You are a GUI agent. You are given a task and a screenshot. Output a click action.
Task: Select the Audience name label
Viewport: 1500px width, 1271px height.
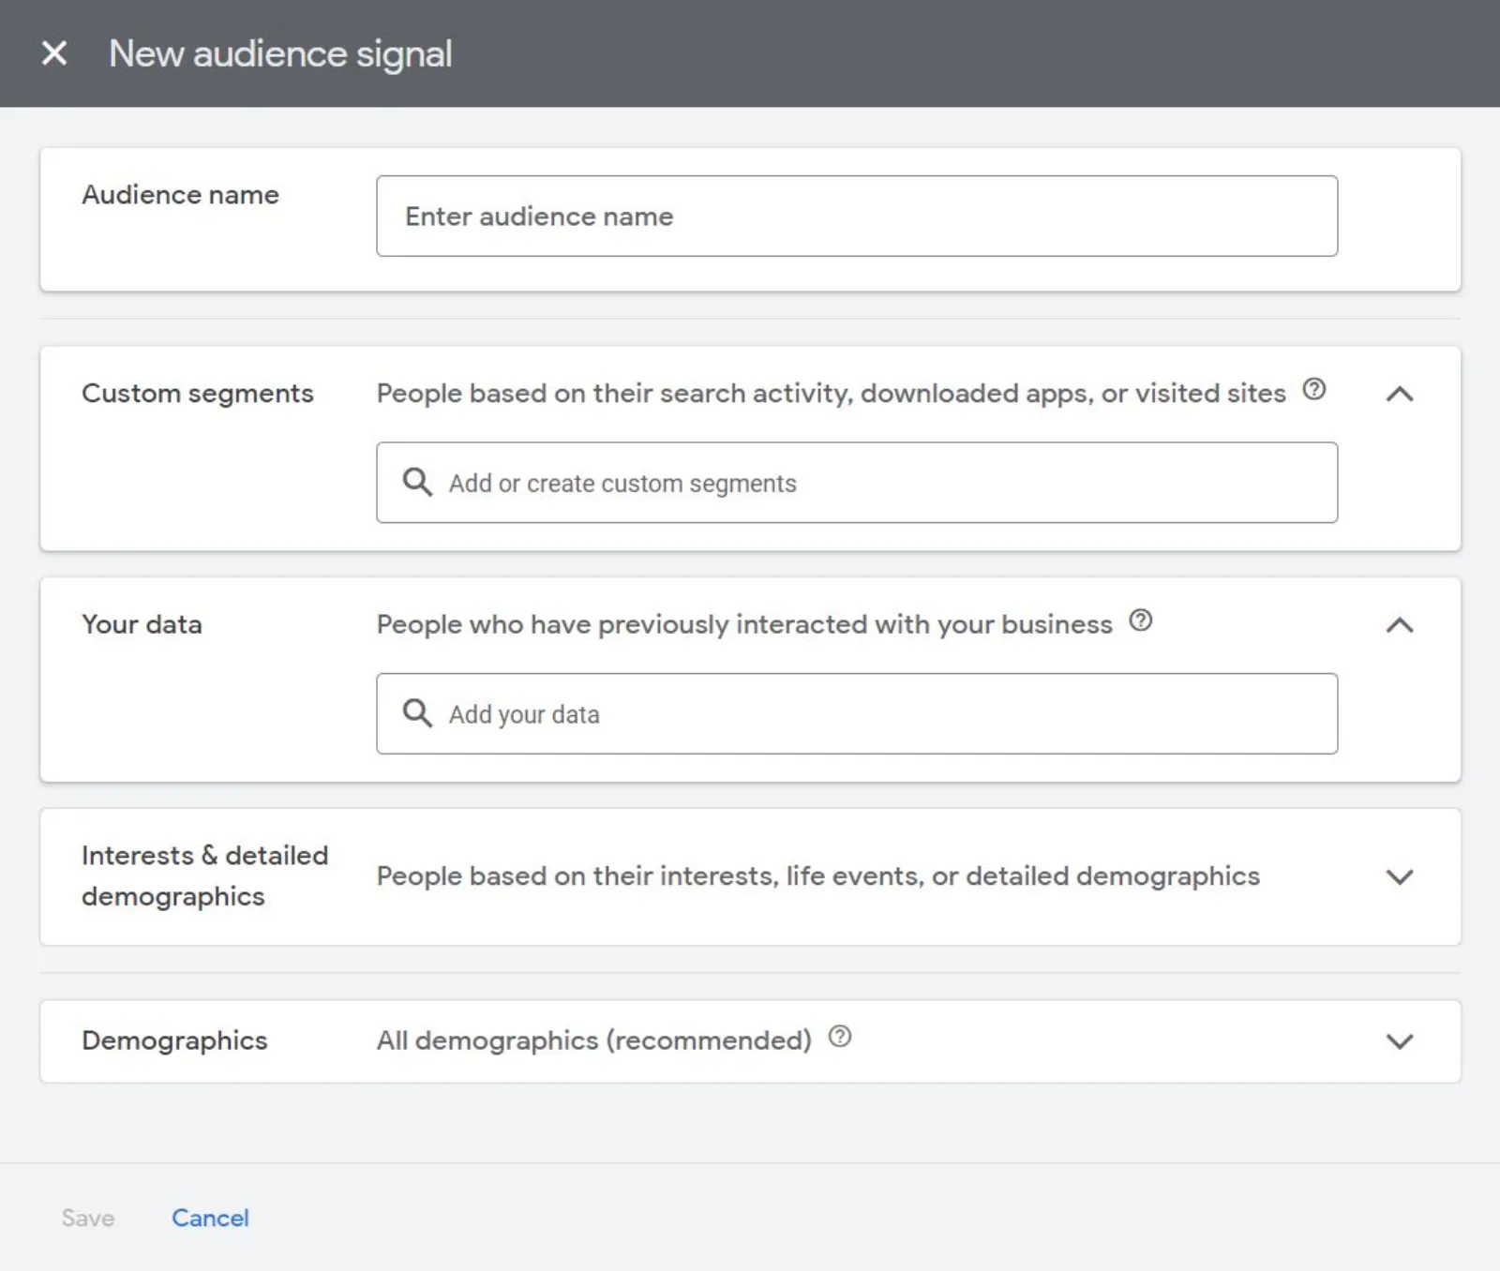coord(180,195)
